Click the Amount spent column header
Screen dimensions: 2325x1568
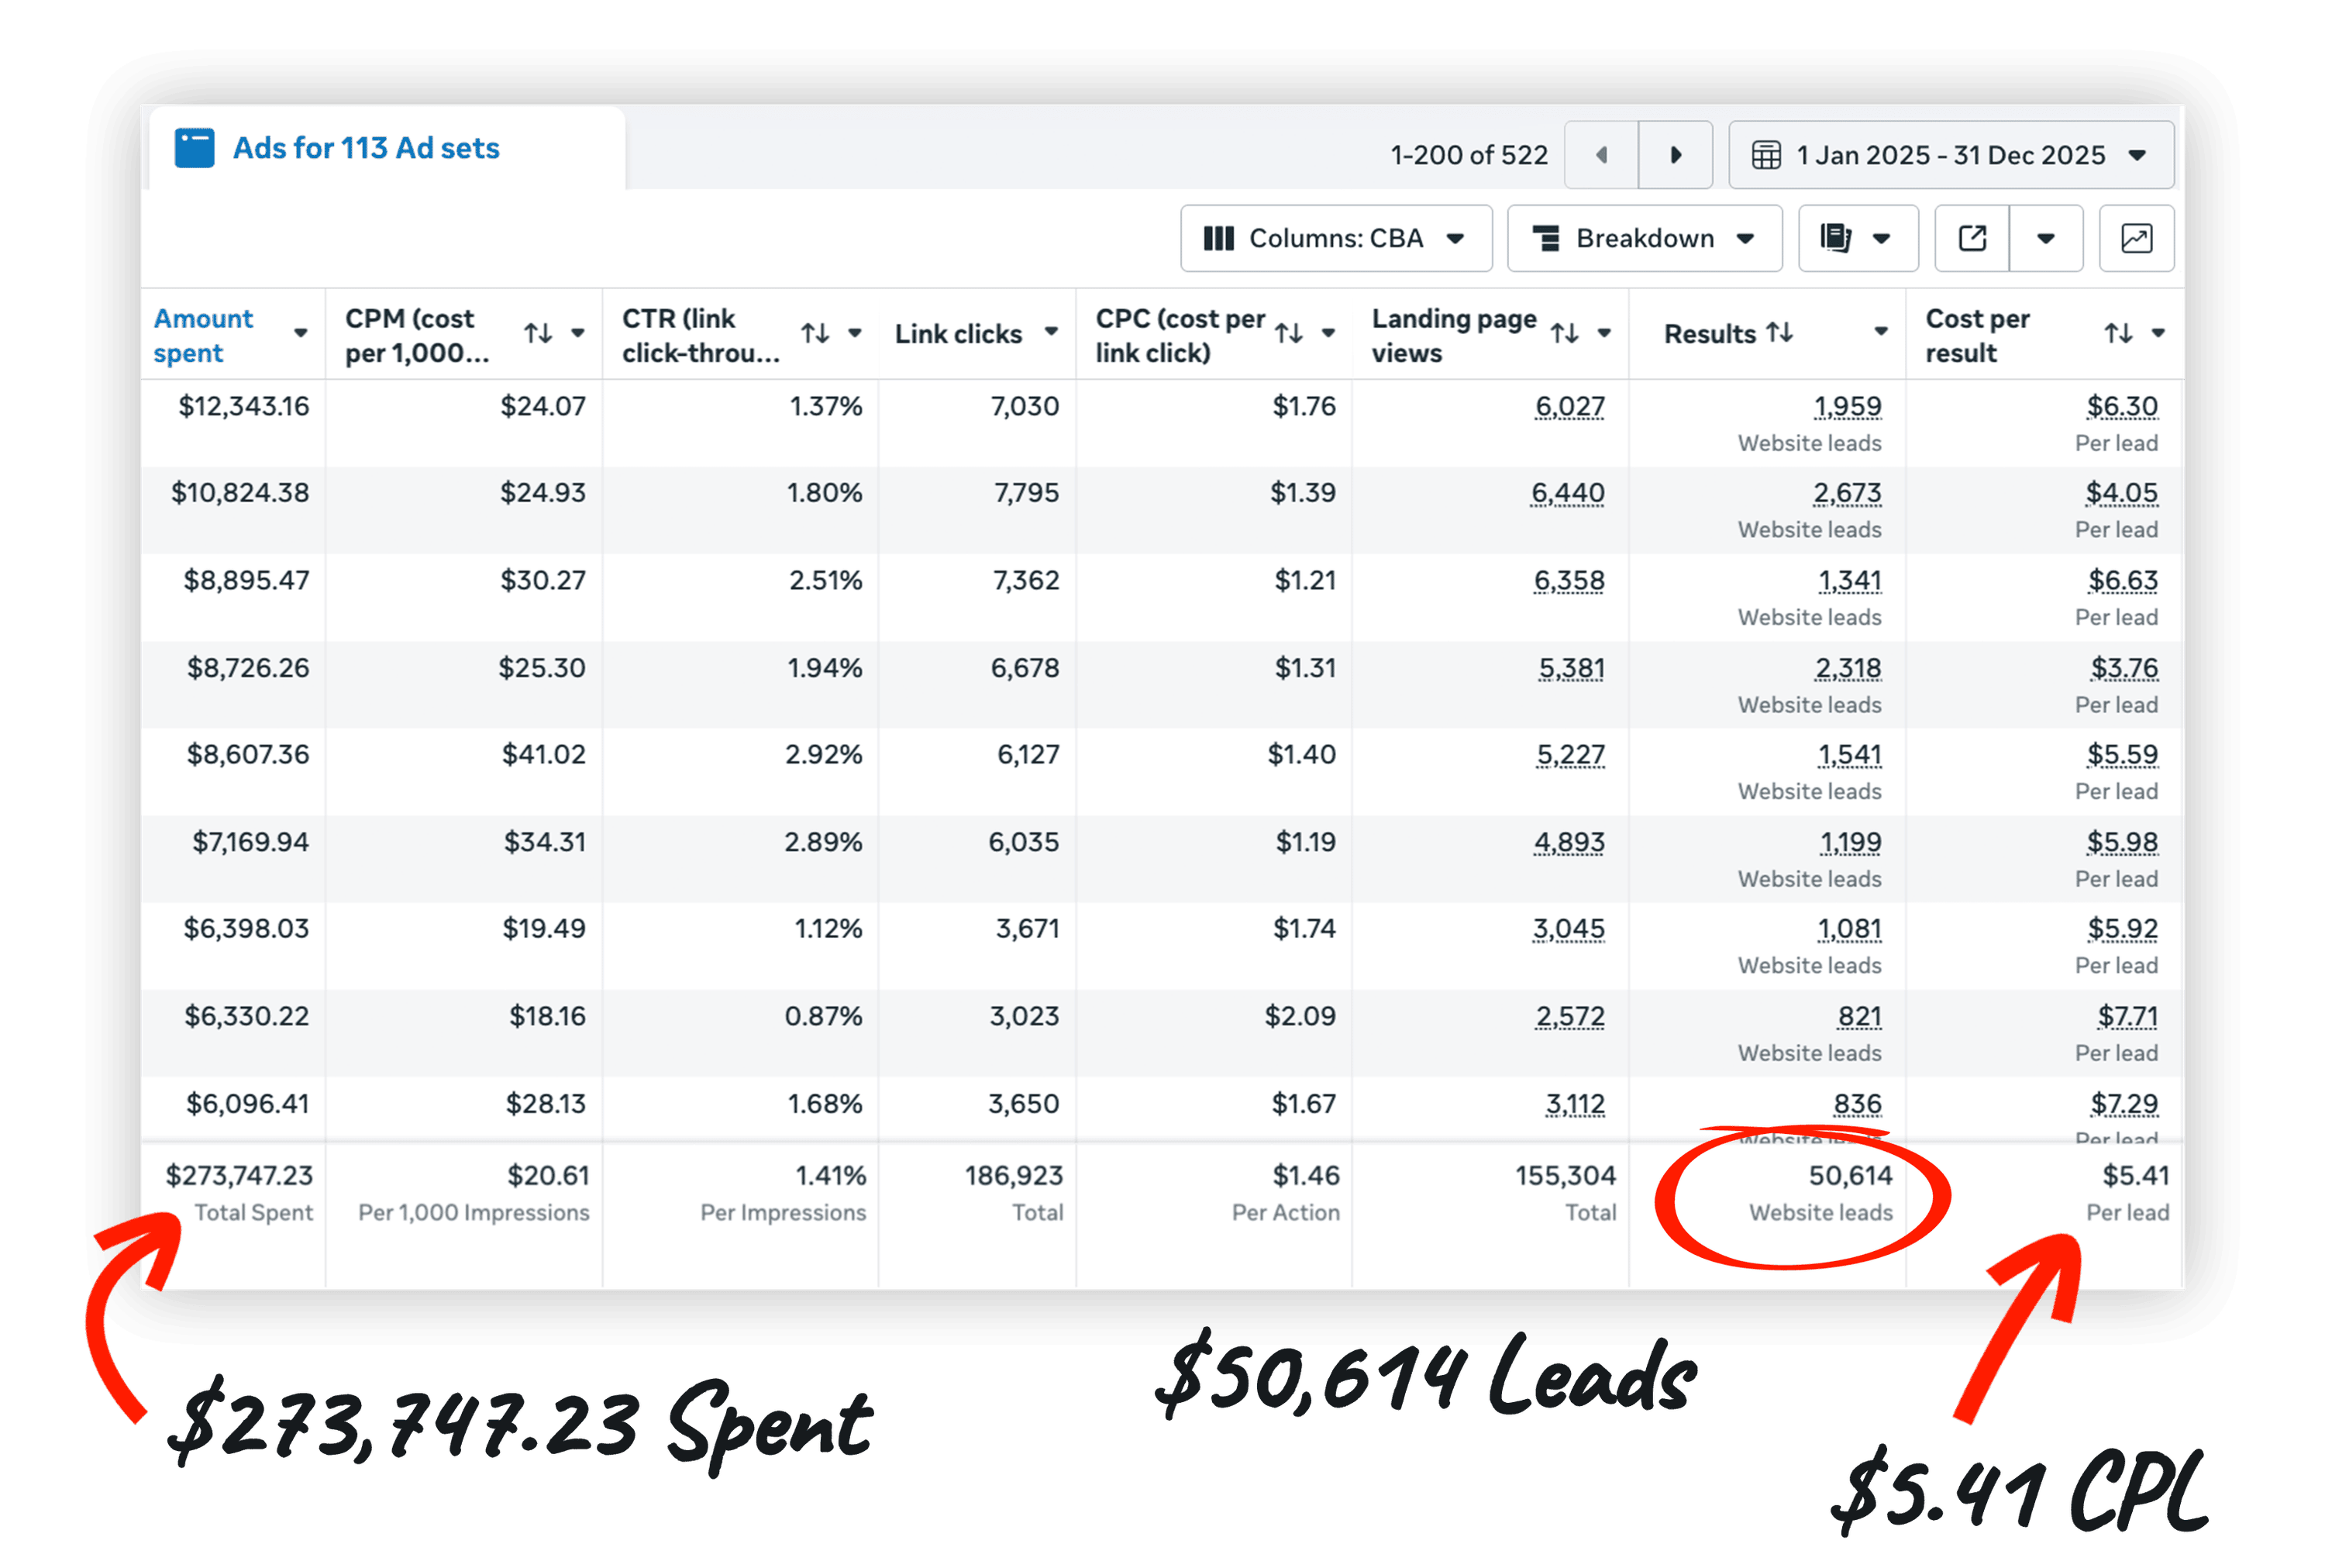tap(203, 335)
